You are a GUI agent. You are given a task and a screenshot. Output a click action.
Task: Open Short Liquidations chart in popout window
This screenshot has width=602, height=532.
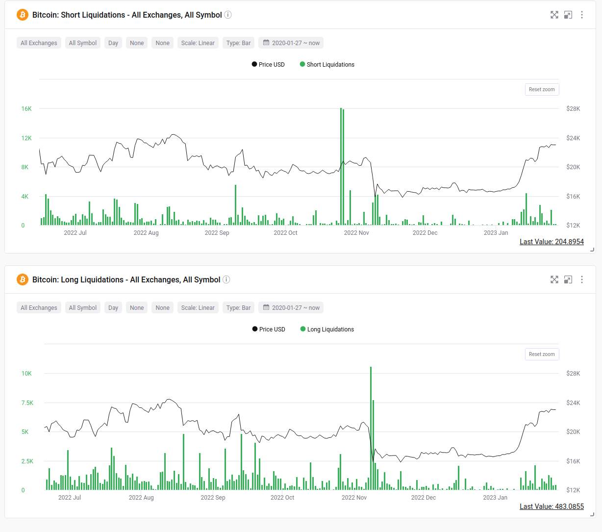[568, 15]
